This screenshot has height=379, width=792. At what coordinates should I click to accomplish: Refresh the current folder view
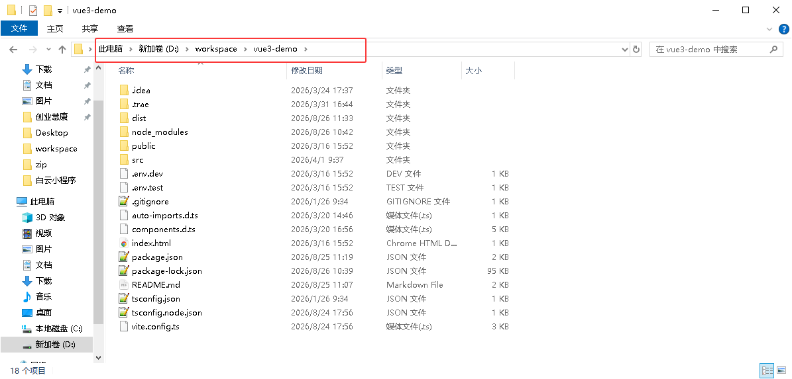[636, 50]
